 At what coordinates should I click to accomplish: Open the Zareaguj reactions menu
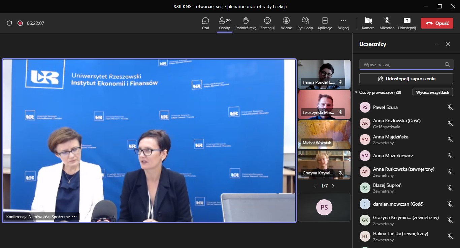267,23
